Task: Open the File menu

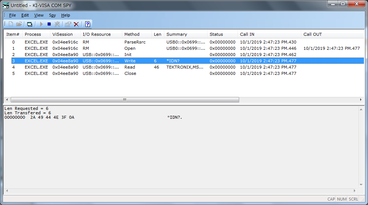Action: (13, 15)
